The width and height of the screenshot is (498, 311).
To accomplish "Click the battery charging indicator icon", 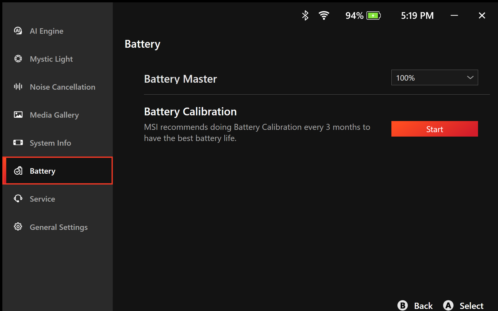I will coord(373,16).
